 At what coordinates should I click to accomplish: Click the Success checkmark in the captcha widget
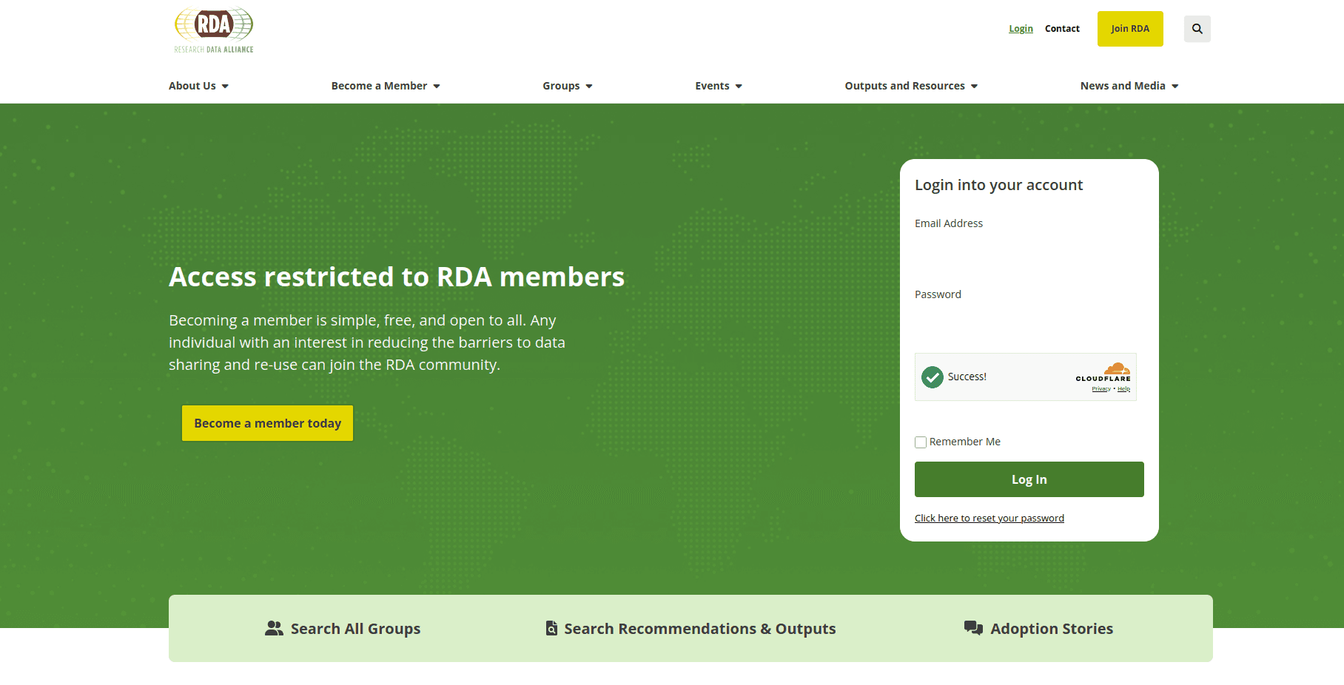coord(933,377)
